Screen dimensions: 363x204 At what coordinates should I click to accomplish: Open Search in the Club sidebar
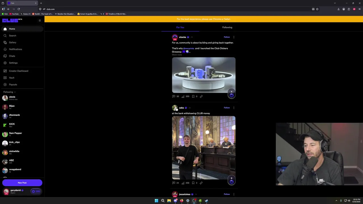pyautogui.click(x=22, y=36)
